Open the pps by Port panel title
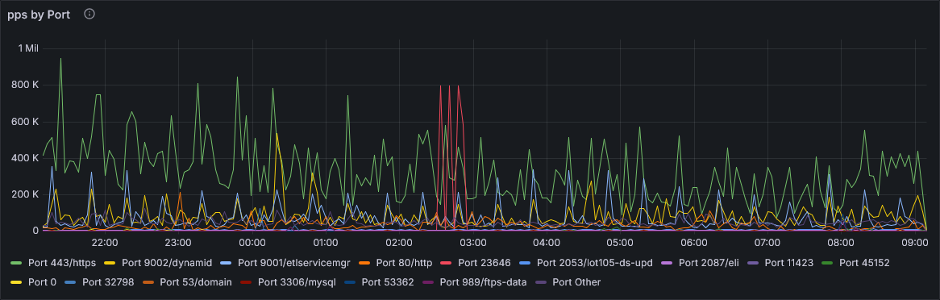 coord(39,15)
